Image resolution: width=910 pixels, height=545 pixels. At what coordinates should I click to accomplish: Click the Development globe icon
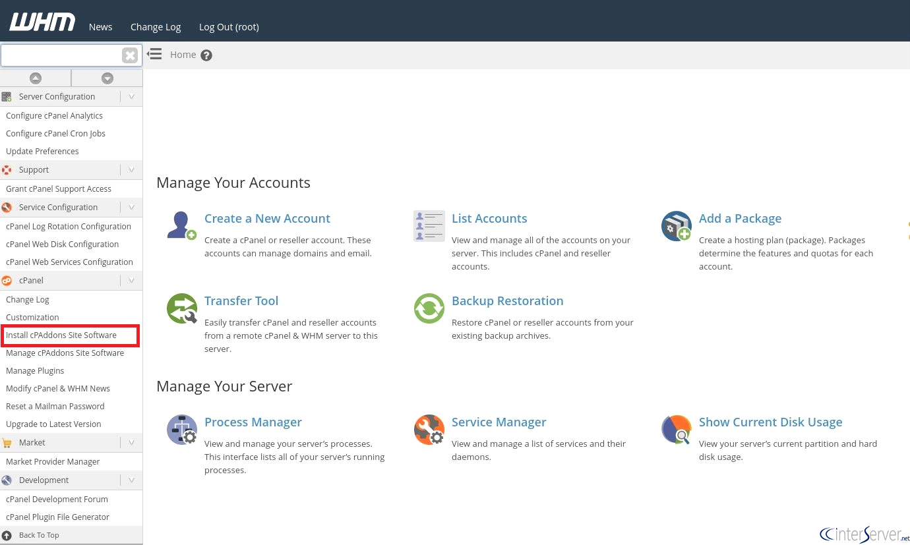pos(7,480)
